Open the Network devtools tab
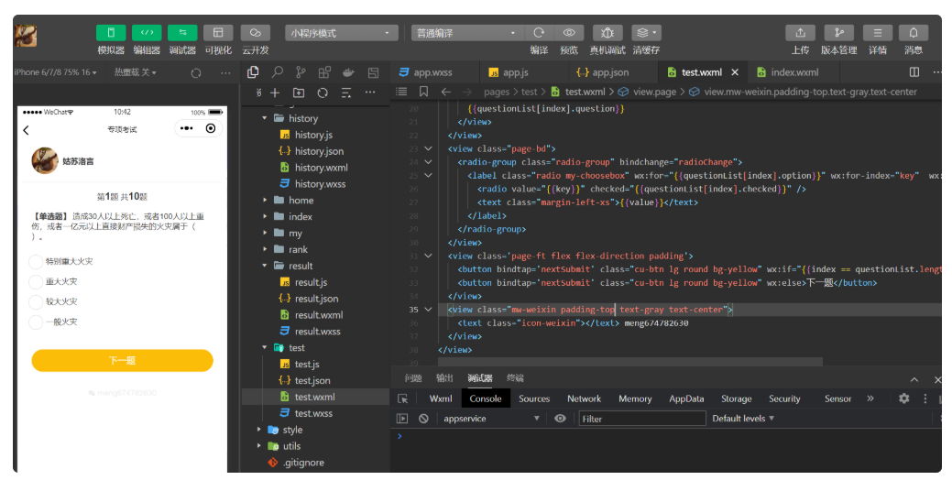The width and height of the screenshot is (952, 480). pyautogui.click(x=584, y=398)
